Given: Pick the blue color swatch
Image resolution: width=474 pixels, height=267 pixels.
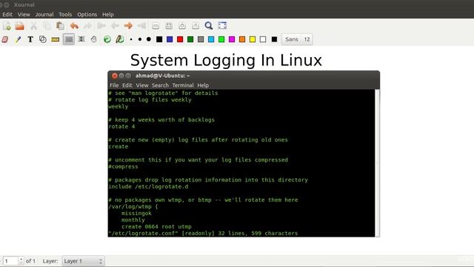Looking at the screenshot, I should (x=170, y=39).
